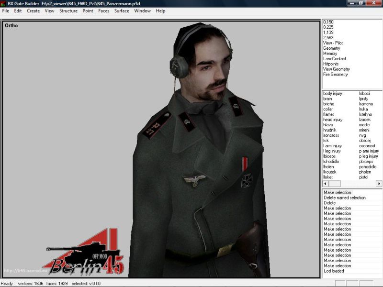383x287 pixels.
Task: Select the 1,139 LOD entry
Action: click(x=328, y=32)
